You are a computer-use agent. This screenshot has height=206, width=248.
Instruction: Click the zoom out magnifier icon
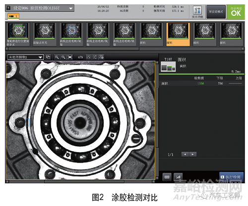pyautogui.click(x=63, y=57)
